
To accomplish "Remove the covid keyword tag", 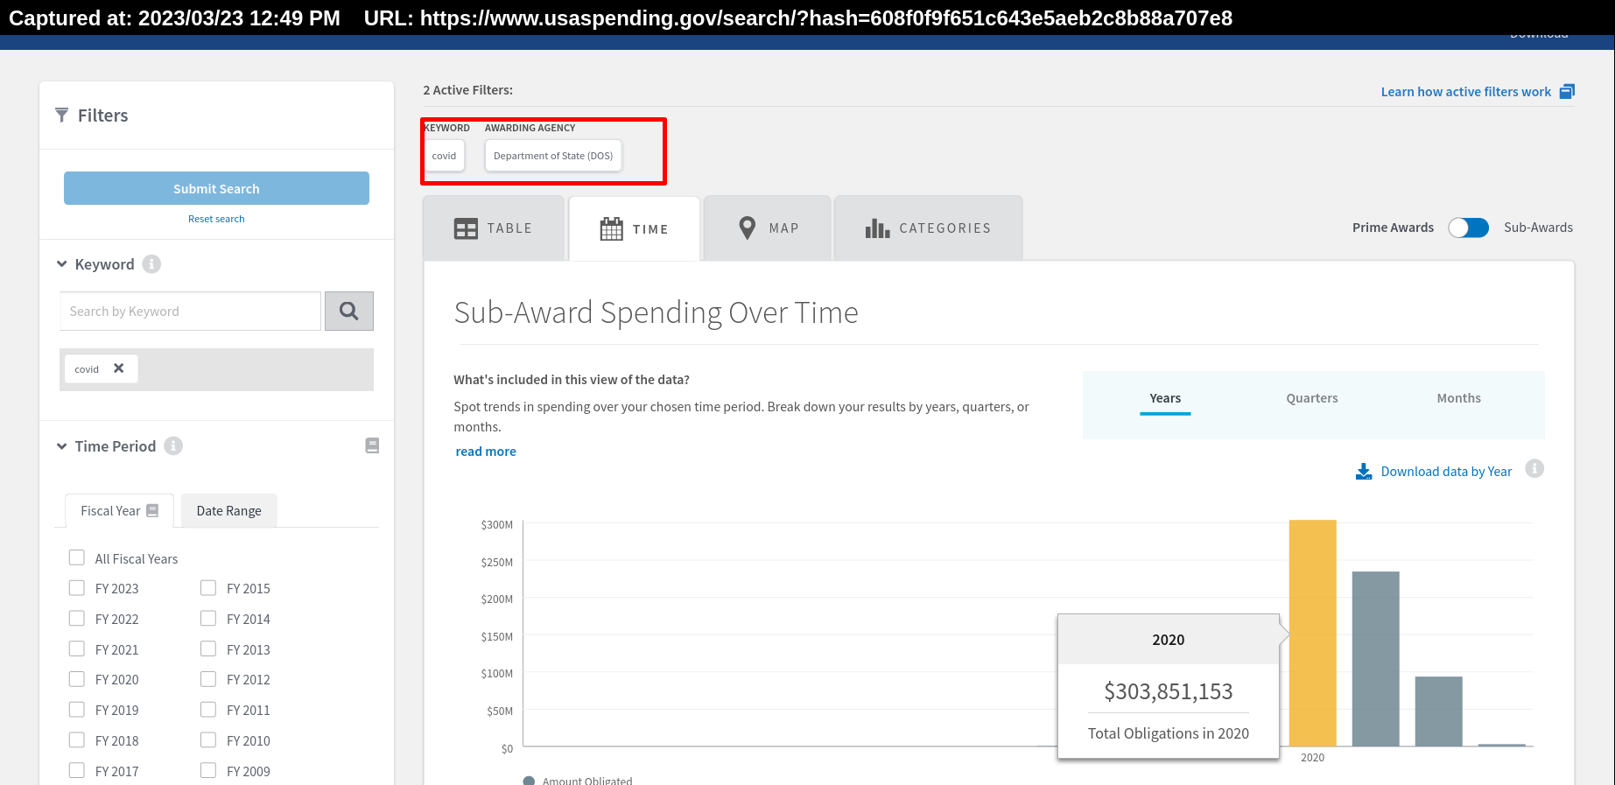I will (119, 368).
